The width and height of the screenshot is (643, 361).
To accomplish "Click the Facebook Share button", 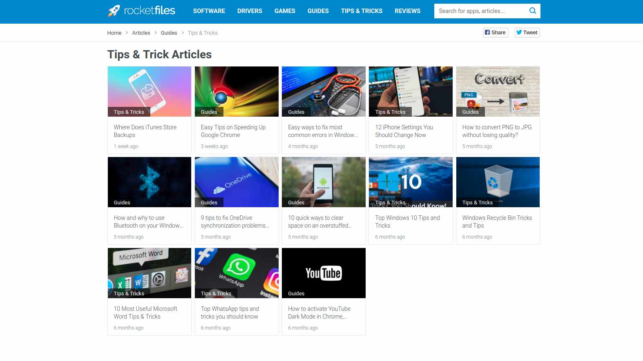I will (496, 33).
